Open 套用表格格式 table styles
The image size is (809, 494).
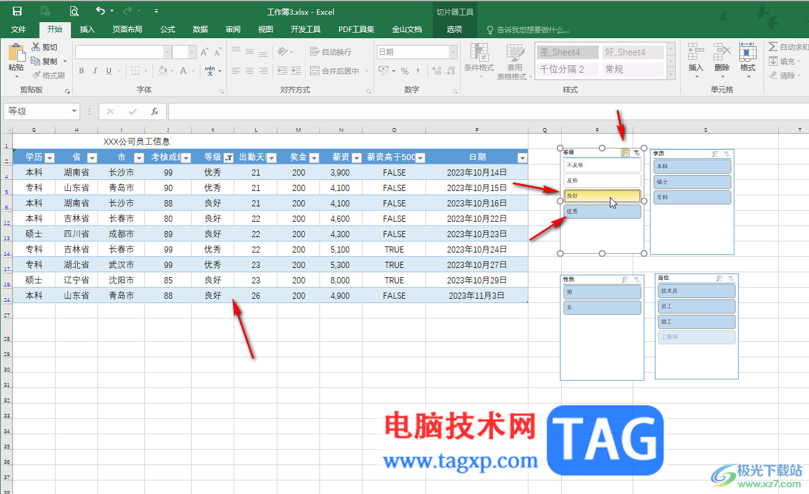click(515, 62)
